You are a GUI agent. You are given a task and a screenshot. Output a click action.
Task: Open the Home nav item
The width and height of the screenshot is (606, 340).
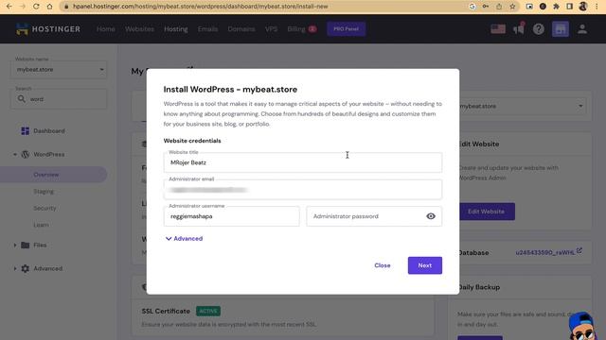pyautogui.click(x=105, y=29)
